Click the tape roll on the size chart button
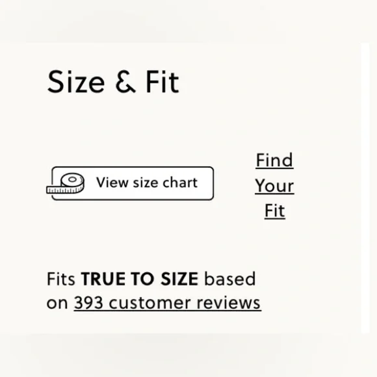Viewport: 377px width, 377px height. coord(72,181)
